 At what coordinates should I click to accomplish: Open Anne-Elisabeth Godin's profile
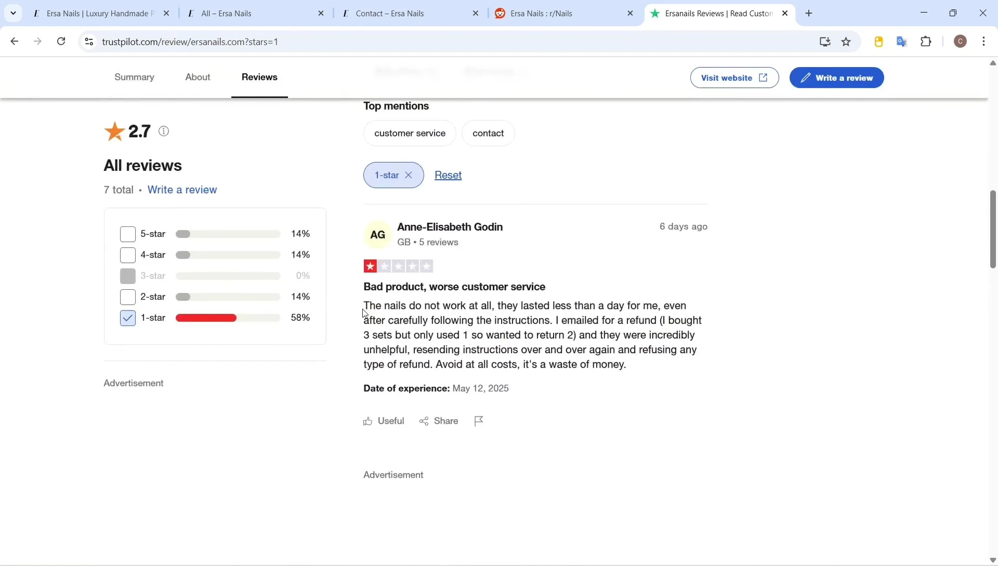(450, 227)
